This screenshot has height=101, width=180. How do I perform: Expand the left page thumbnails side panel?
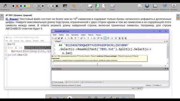coord(2,17)
